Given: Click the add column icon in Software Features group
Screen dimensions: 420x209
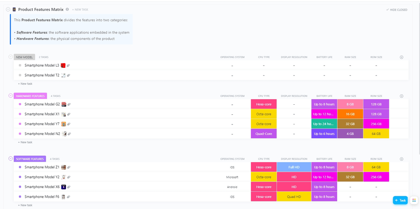Looking at the screenshot, I should click(x=401, y=159).
